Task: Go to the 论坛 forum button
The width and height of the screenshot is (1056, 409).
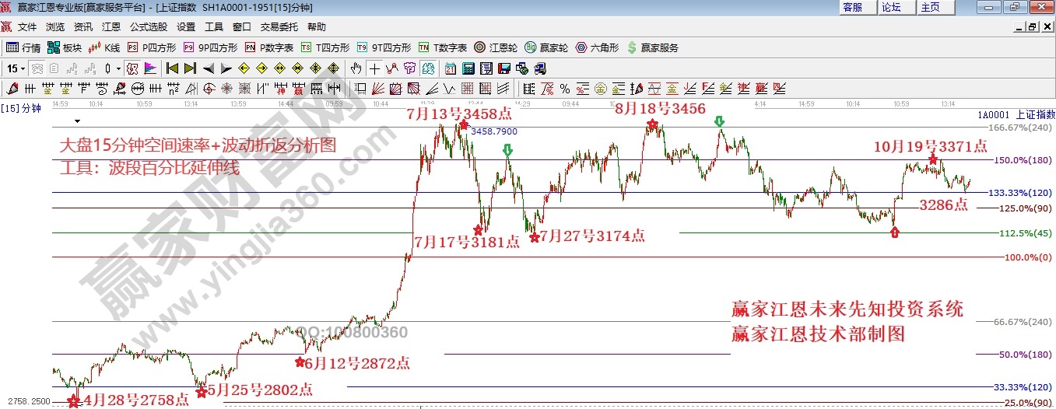Action: (891, 7)
